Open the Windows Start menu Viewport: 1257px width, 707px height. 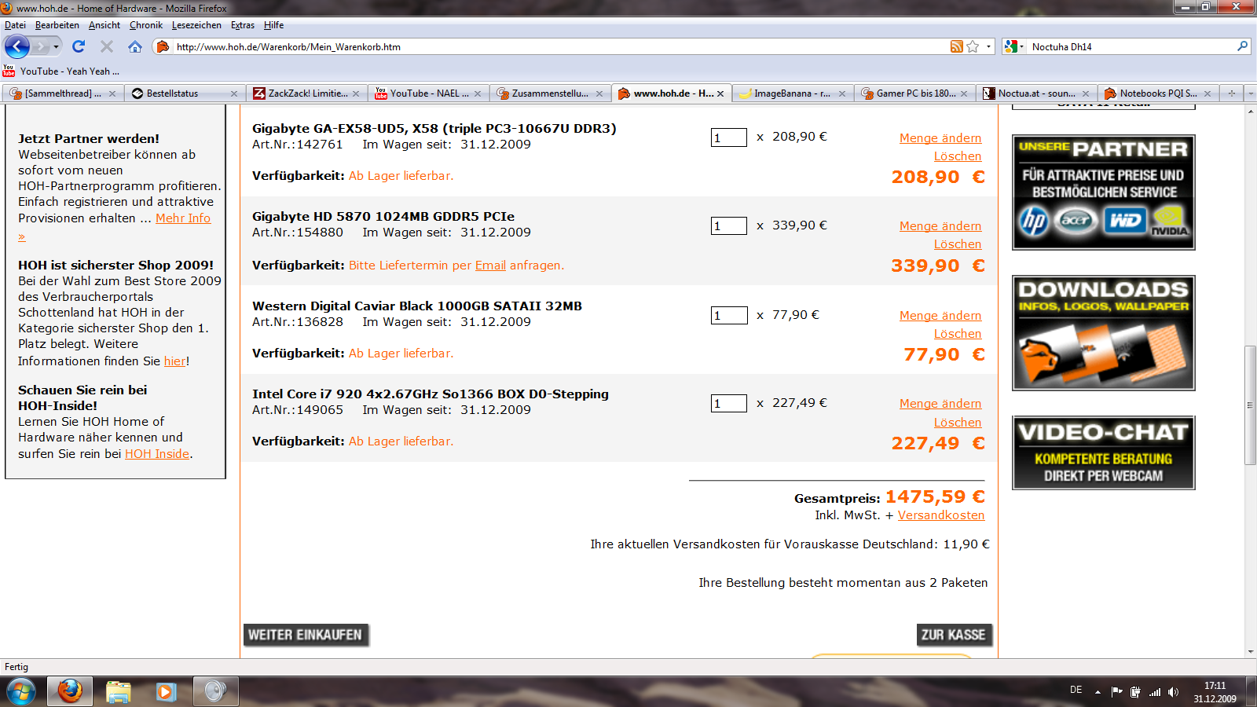[x=21, y=692]
